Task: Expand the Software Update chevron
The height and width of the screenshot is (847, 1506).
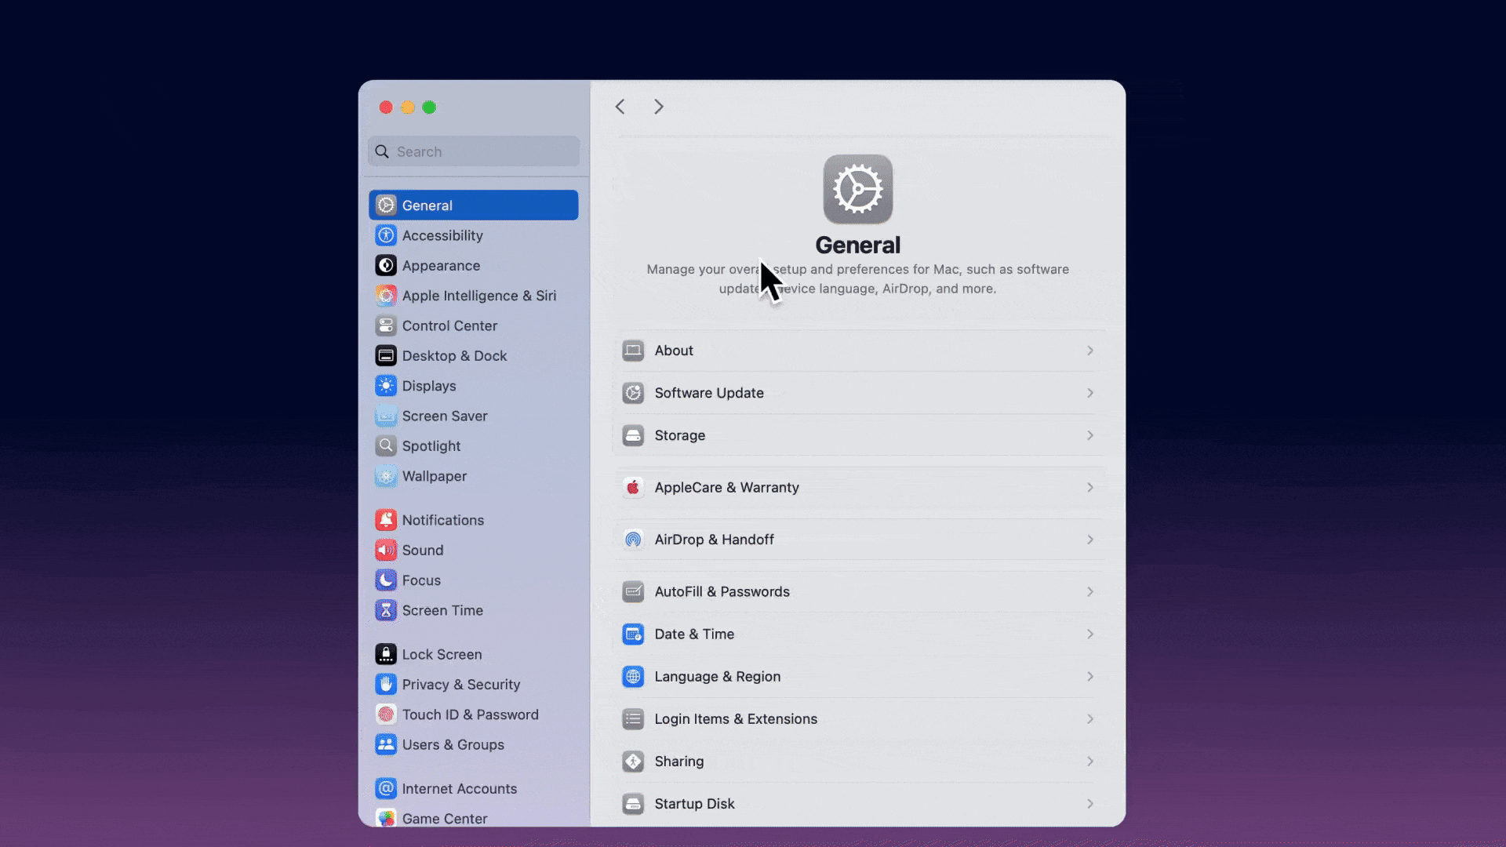Action: point(1090,393)
